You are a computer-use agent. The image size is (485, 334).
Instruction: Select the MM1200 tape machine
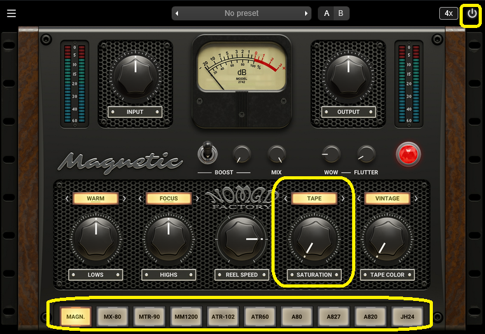coord(186,317)
